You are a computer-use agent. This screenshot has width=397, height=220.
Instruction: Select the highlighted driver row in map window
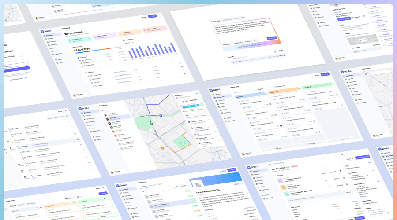[x=118, y=118]
